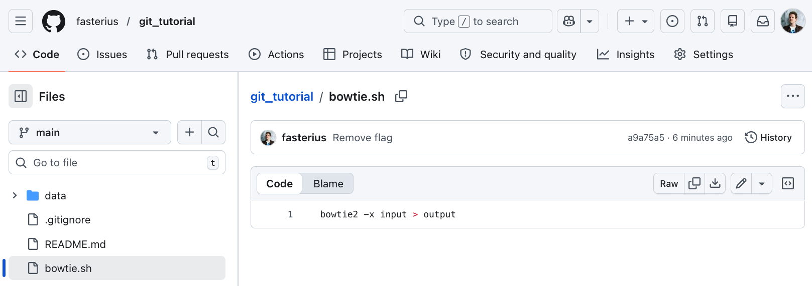Download the raw bowtie.sh file
The width and height of the screenshot is (812, 286).
[715, 184]
